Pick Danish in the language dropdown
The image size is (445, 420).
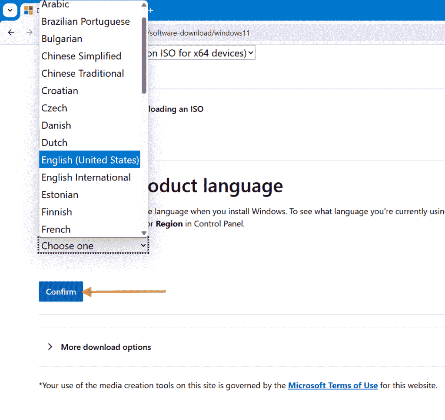(x=90, y=125)
